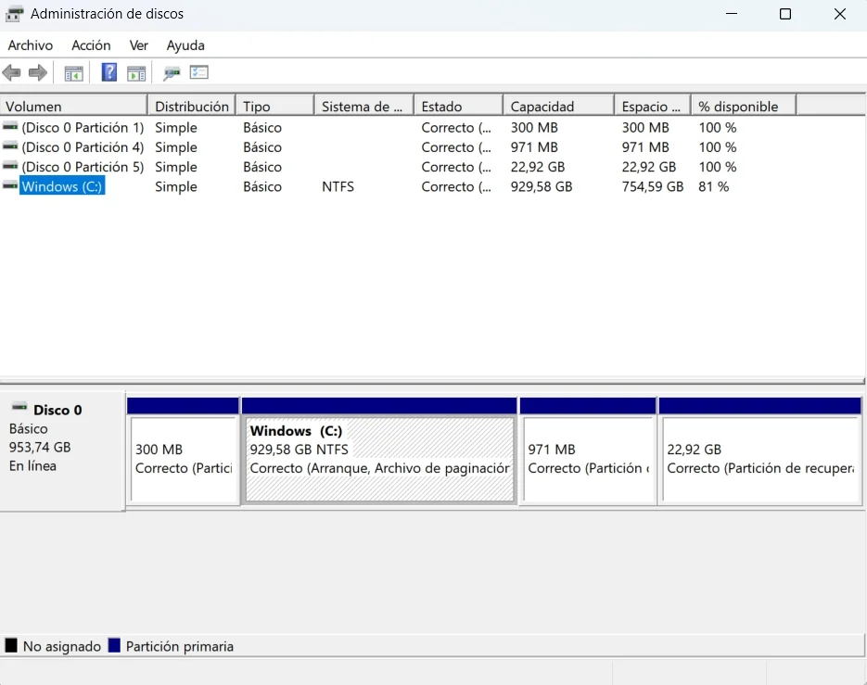Sort by the Volumen column header
The width and height of the screenshot is (867, 685).
click(73, 107)
